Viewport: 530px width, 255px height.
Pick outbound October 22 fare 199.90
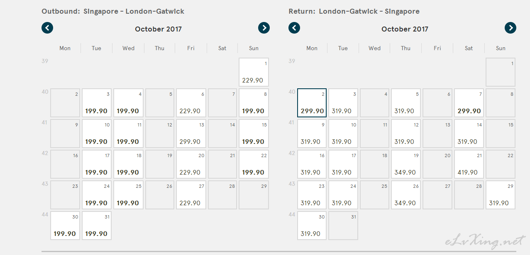point(254,164)
